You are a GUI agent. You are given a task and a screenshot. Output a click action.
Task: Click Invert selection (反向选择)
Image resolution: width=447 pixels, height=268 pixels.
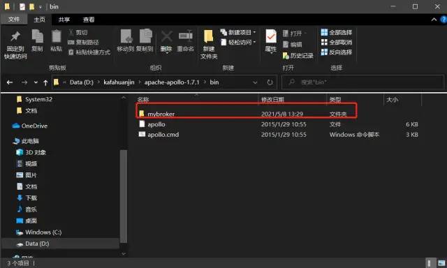click(337, 52)
